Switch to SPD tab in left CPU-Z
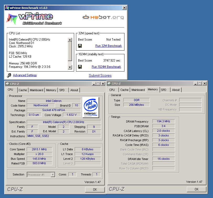Viewport: 213px width, 198px height. coord(62,90)
